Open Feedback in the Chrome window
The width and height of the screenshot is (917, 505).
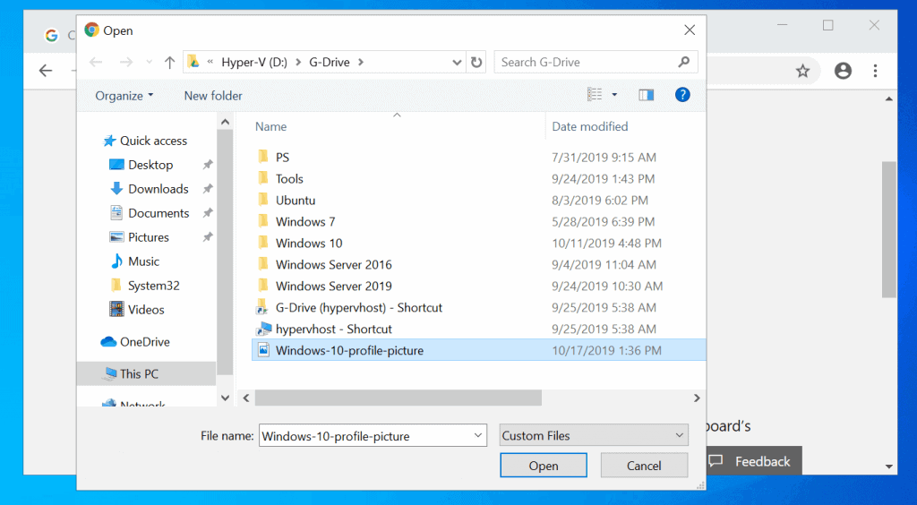click(754, 461)
